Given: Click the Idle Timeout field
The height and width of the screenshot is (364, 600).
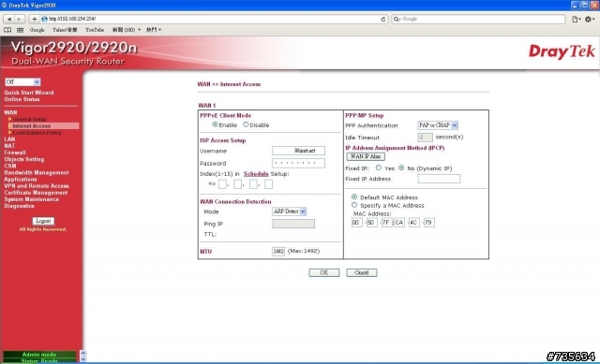Looking at the screenshot, I should click(x=425, y=138).
